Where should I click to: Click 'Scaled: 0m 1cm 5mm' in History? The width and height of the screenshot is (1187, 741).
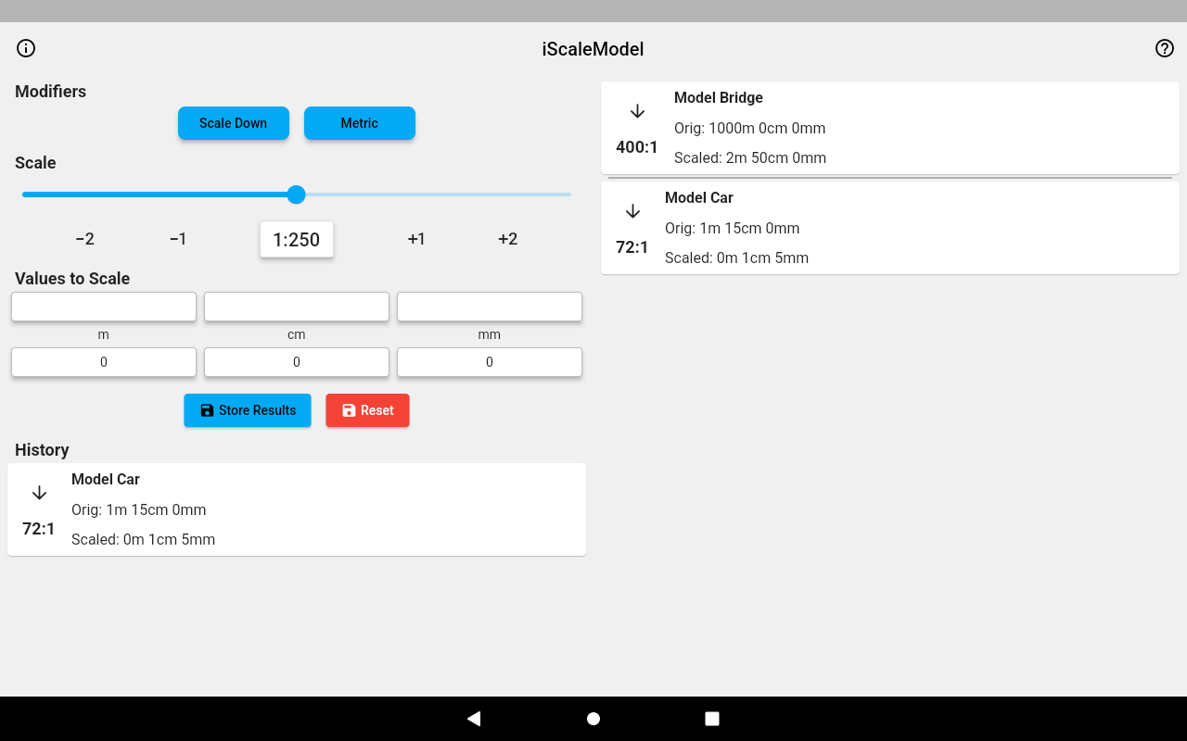[x=144, y=539]
